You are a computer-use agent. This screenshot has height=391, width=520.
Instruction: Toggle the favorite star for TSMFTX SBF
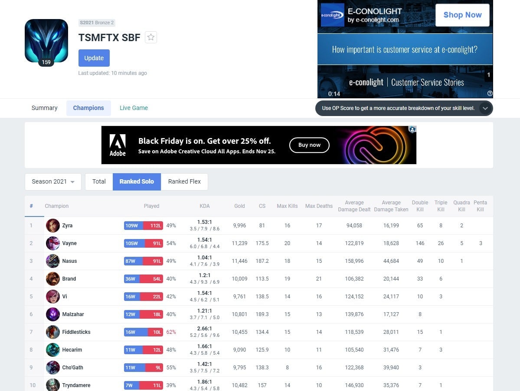tap(151, 38)
